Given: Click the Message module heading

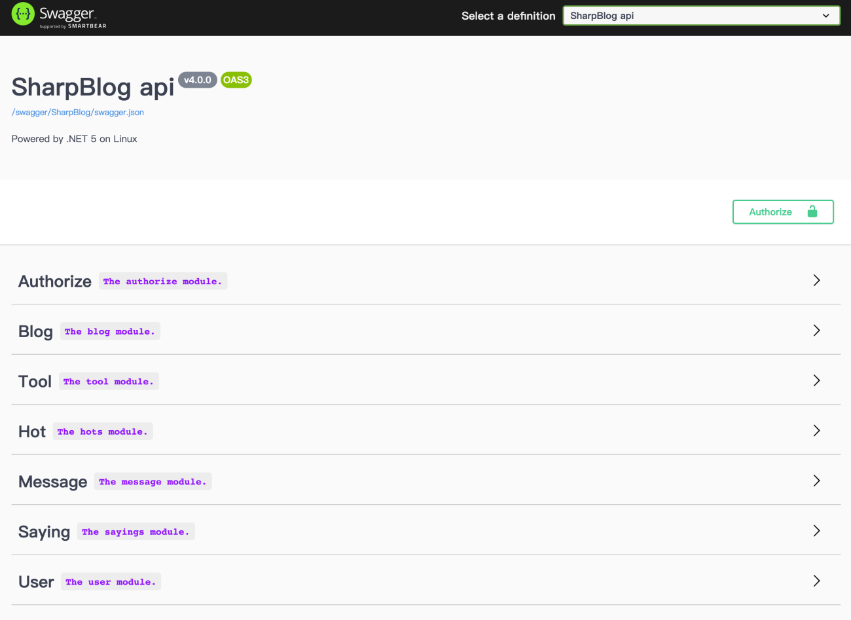Looking at the screenshot, I should [53, 482].
